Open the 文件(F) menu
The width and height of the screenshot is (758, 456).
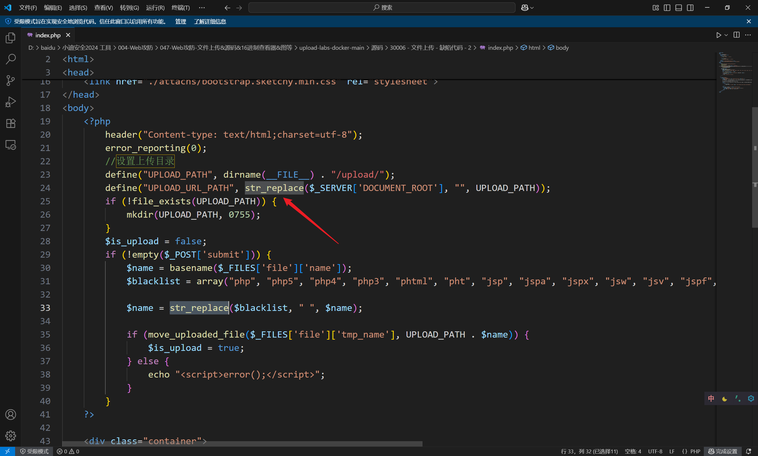[x=28, y=8]
